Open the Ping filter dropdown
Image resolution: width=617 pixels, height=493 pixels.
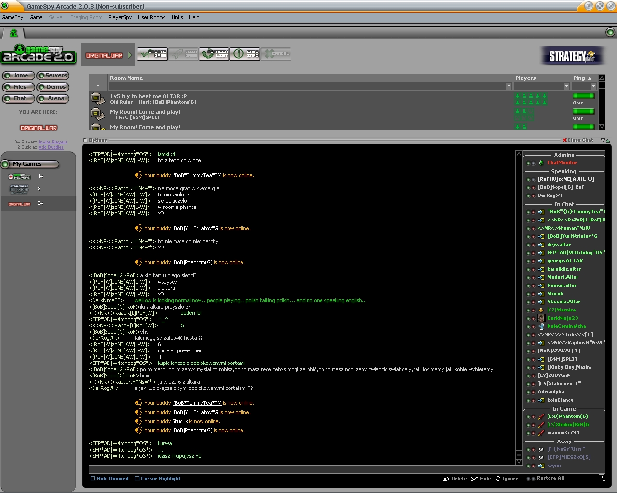click(593, 86)
